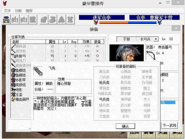185x139 pixels.
Task: Click the 铁胎弓 bow icon in warehouse list
Action: click(13, 56)
